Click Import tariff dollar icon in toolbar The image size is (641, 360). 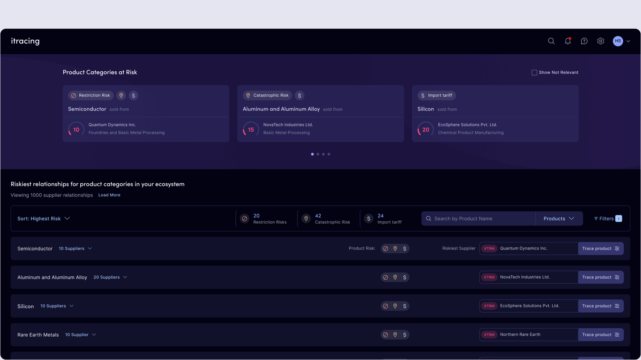(x=369, y=218)
